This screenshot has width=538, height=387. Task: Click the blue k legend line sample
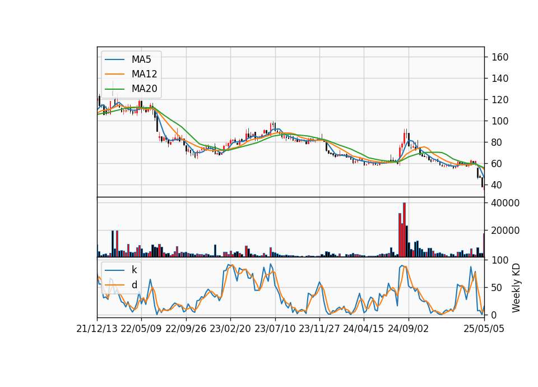(x=114, y=270)
